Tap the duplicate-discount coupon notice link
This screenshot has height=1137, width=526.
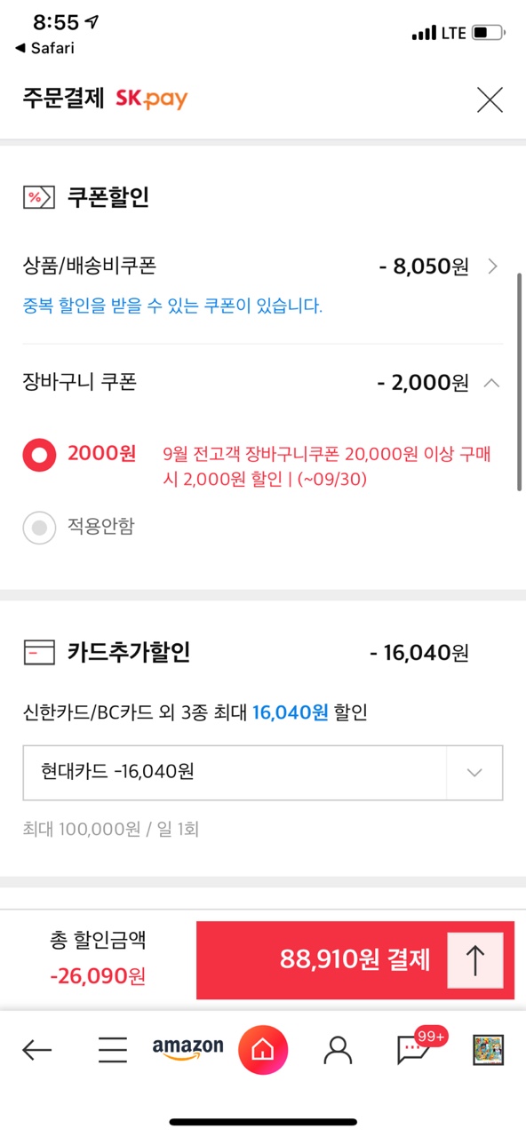pos(172,306)
